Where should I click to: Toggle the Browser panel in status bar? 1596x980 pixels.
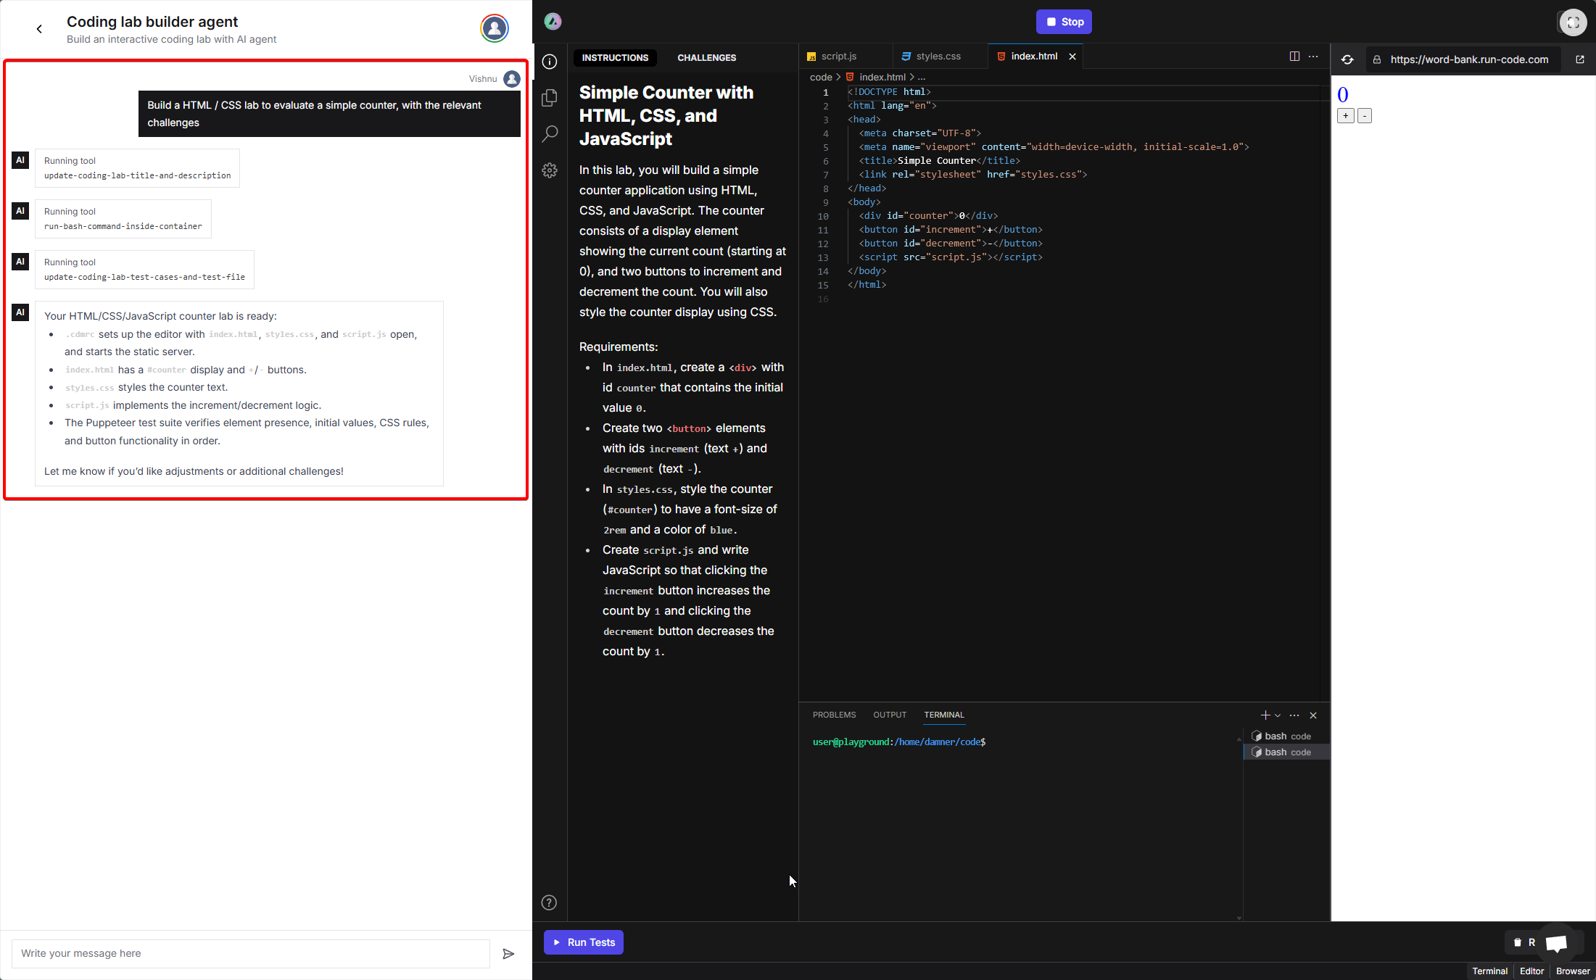coord(1572,971)
